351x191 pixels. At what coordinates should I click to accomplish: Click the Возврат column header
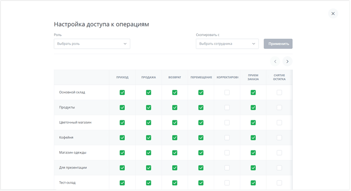(175, 77)
